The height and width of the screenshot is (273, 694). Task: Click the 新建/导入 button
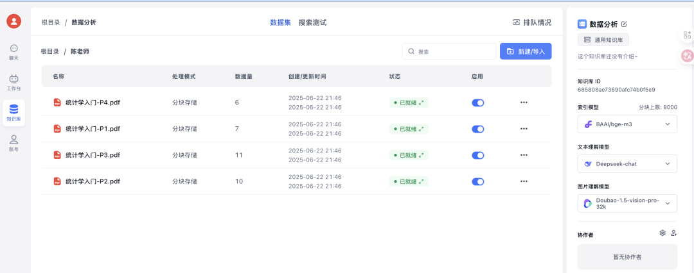click(525, 51)
